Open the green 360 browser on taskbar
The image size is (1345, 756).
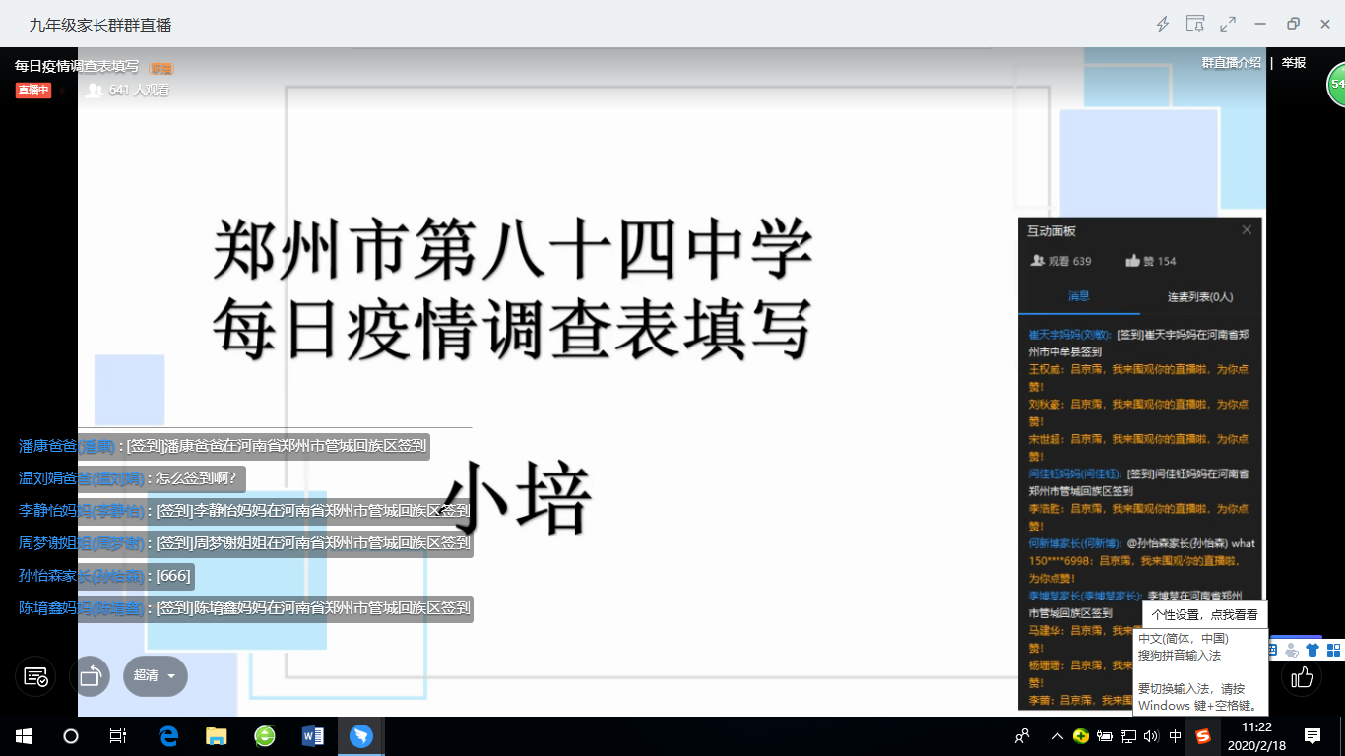(265, 736)
